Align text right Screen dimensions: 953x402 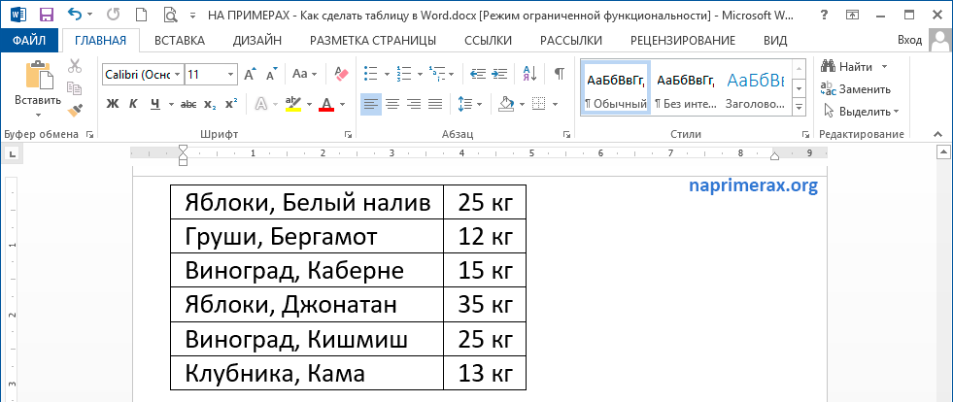click(x=414, y=105)
